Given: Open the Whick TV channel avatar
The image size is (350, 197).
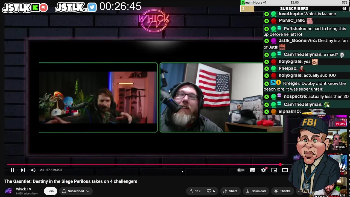Looking at the screenshot, I should pos(9,191).
